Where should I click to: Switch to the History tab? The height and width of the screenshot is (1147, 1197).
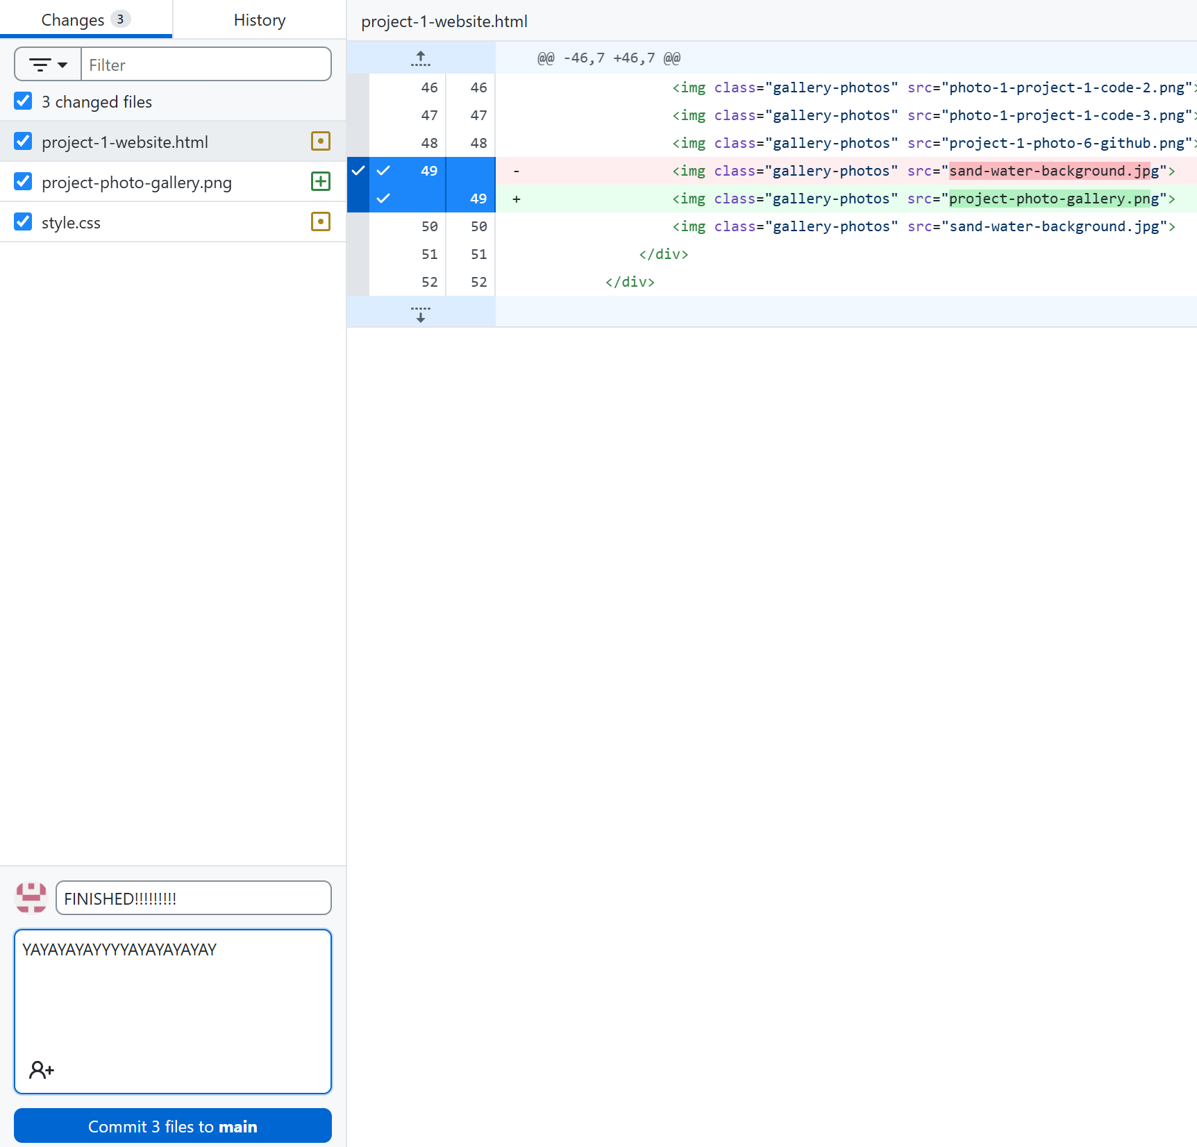click(x=259, y=20)
